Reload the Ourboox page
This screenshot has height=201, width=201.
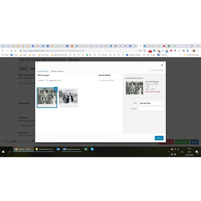pos(11,51)
